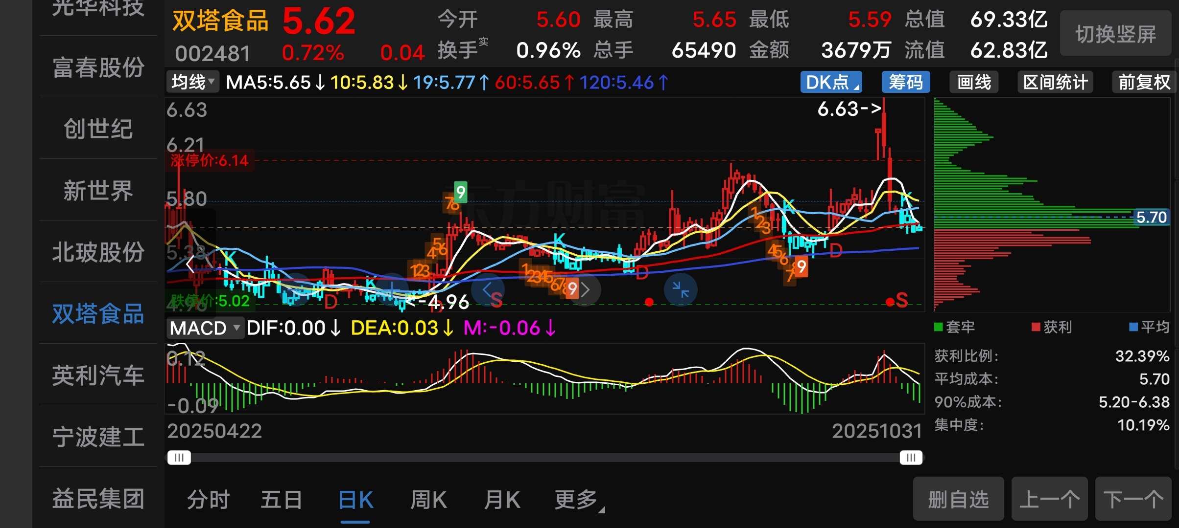This screenshot has height=528, width=1179.
Task: Click the white left chevron on chart
Action: coord(191,264)
